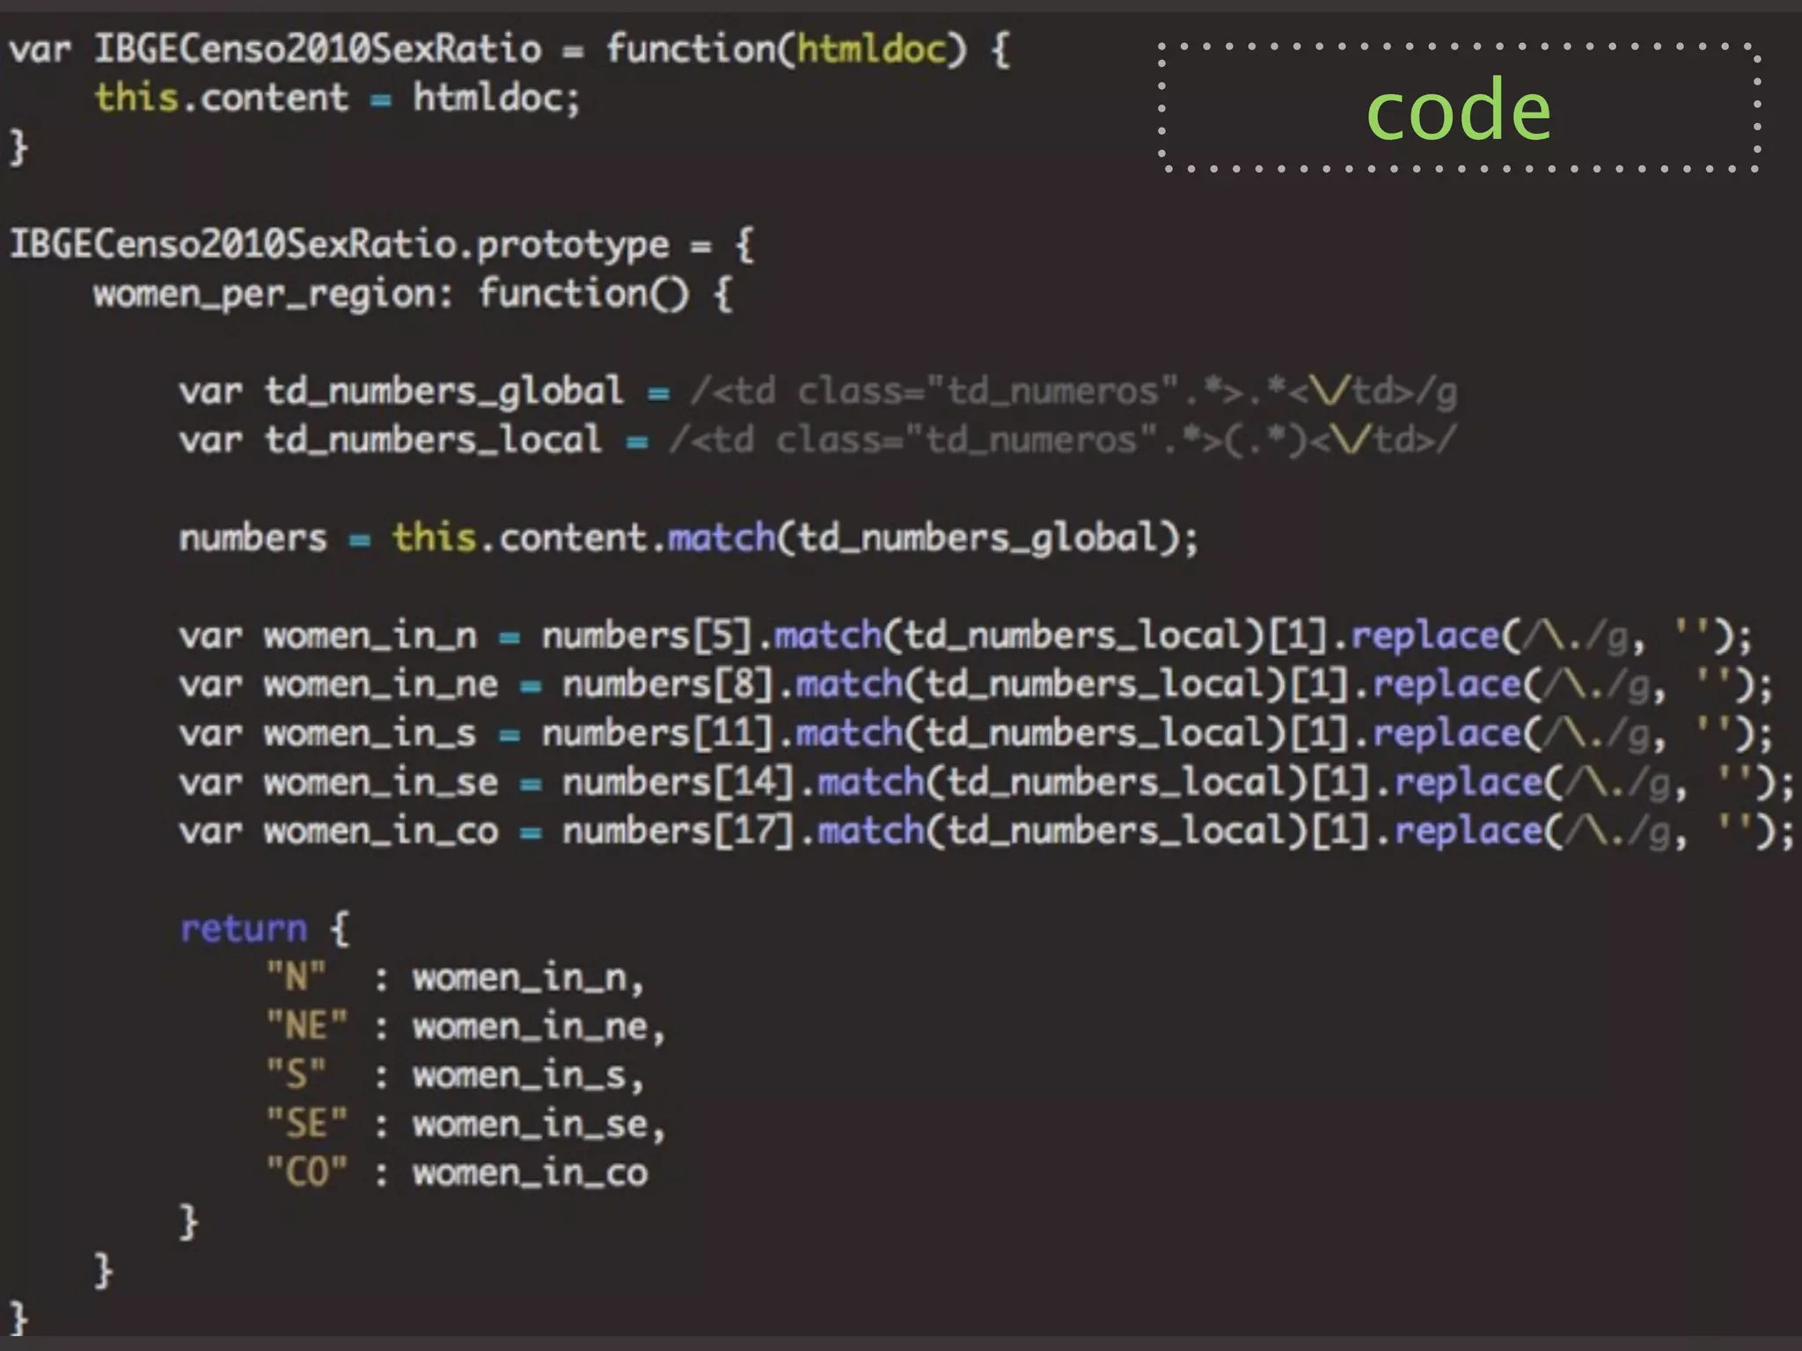The height and width of the screenshot is (1351, 1802).
Task: Click 'women_in_ne,' value in return object
Action: (x=539, y=1027)
